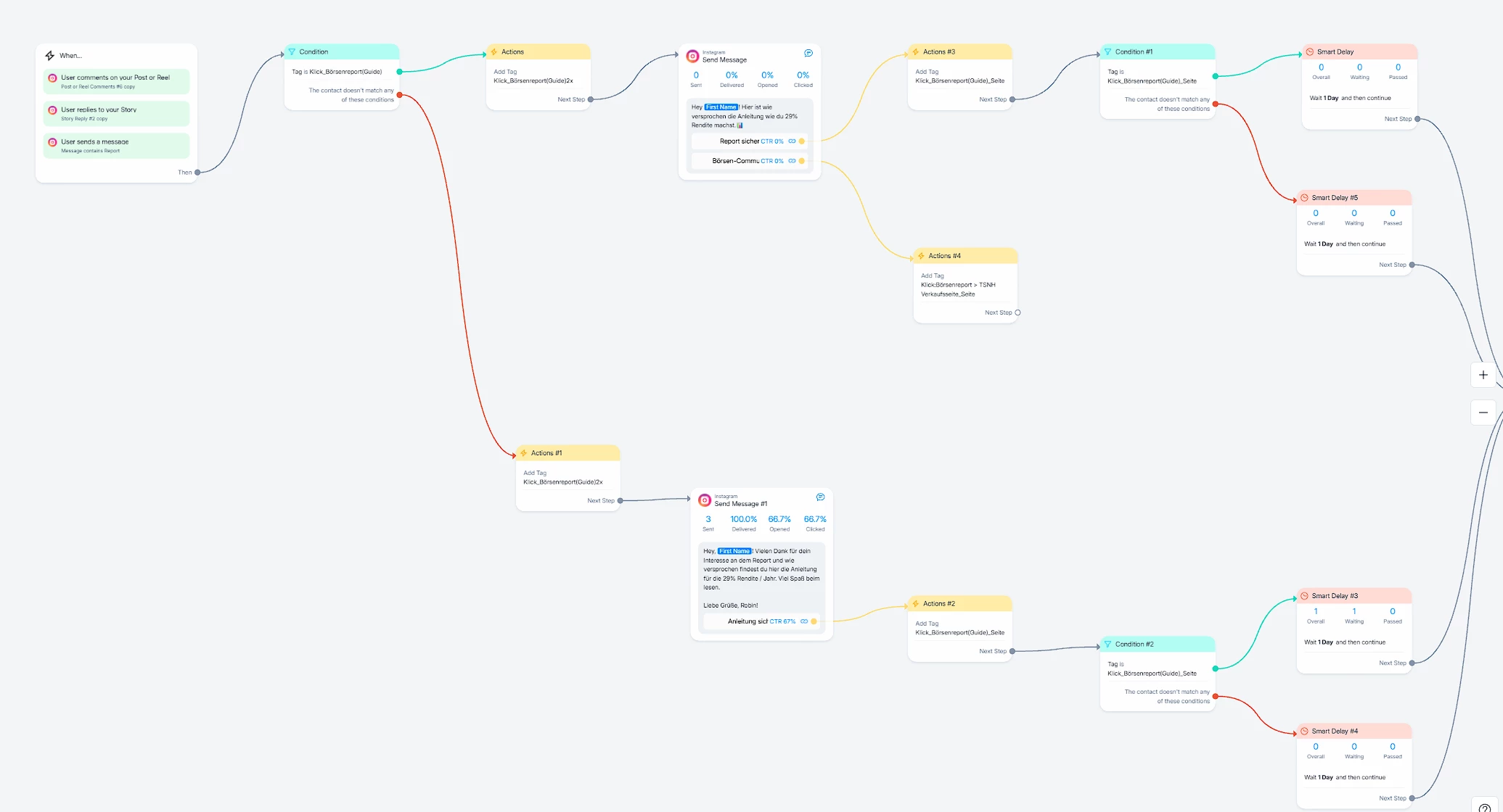
Task: Select the 'User sends a message' trigger
Action: [x=116, y=145]
